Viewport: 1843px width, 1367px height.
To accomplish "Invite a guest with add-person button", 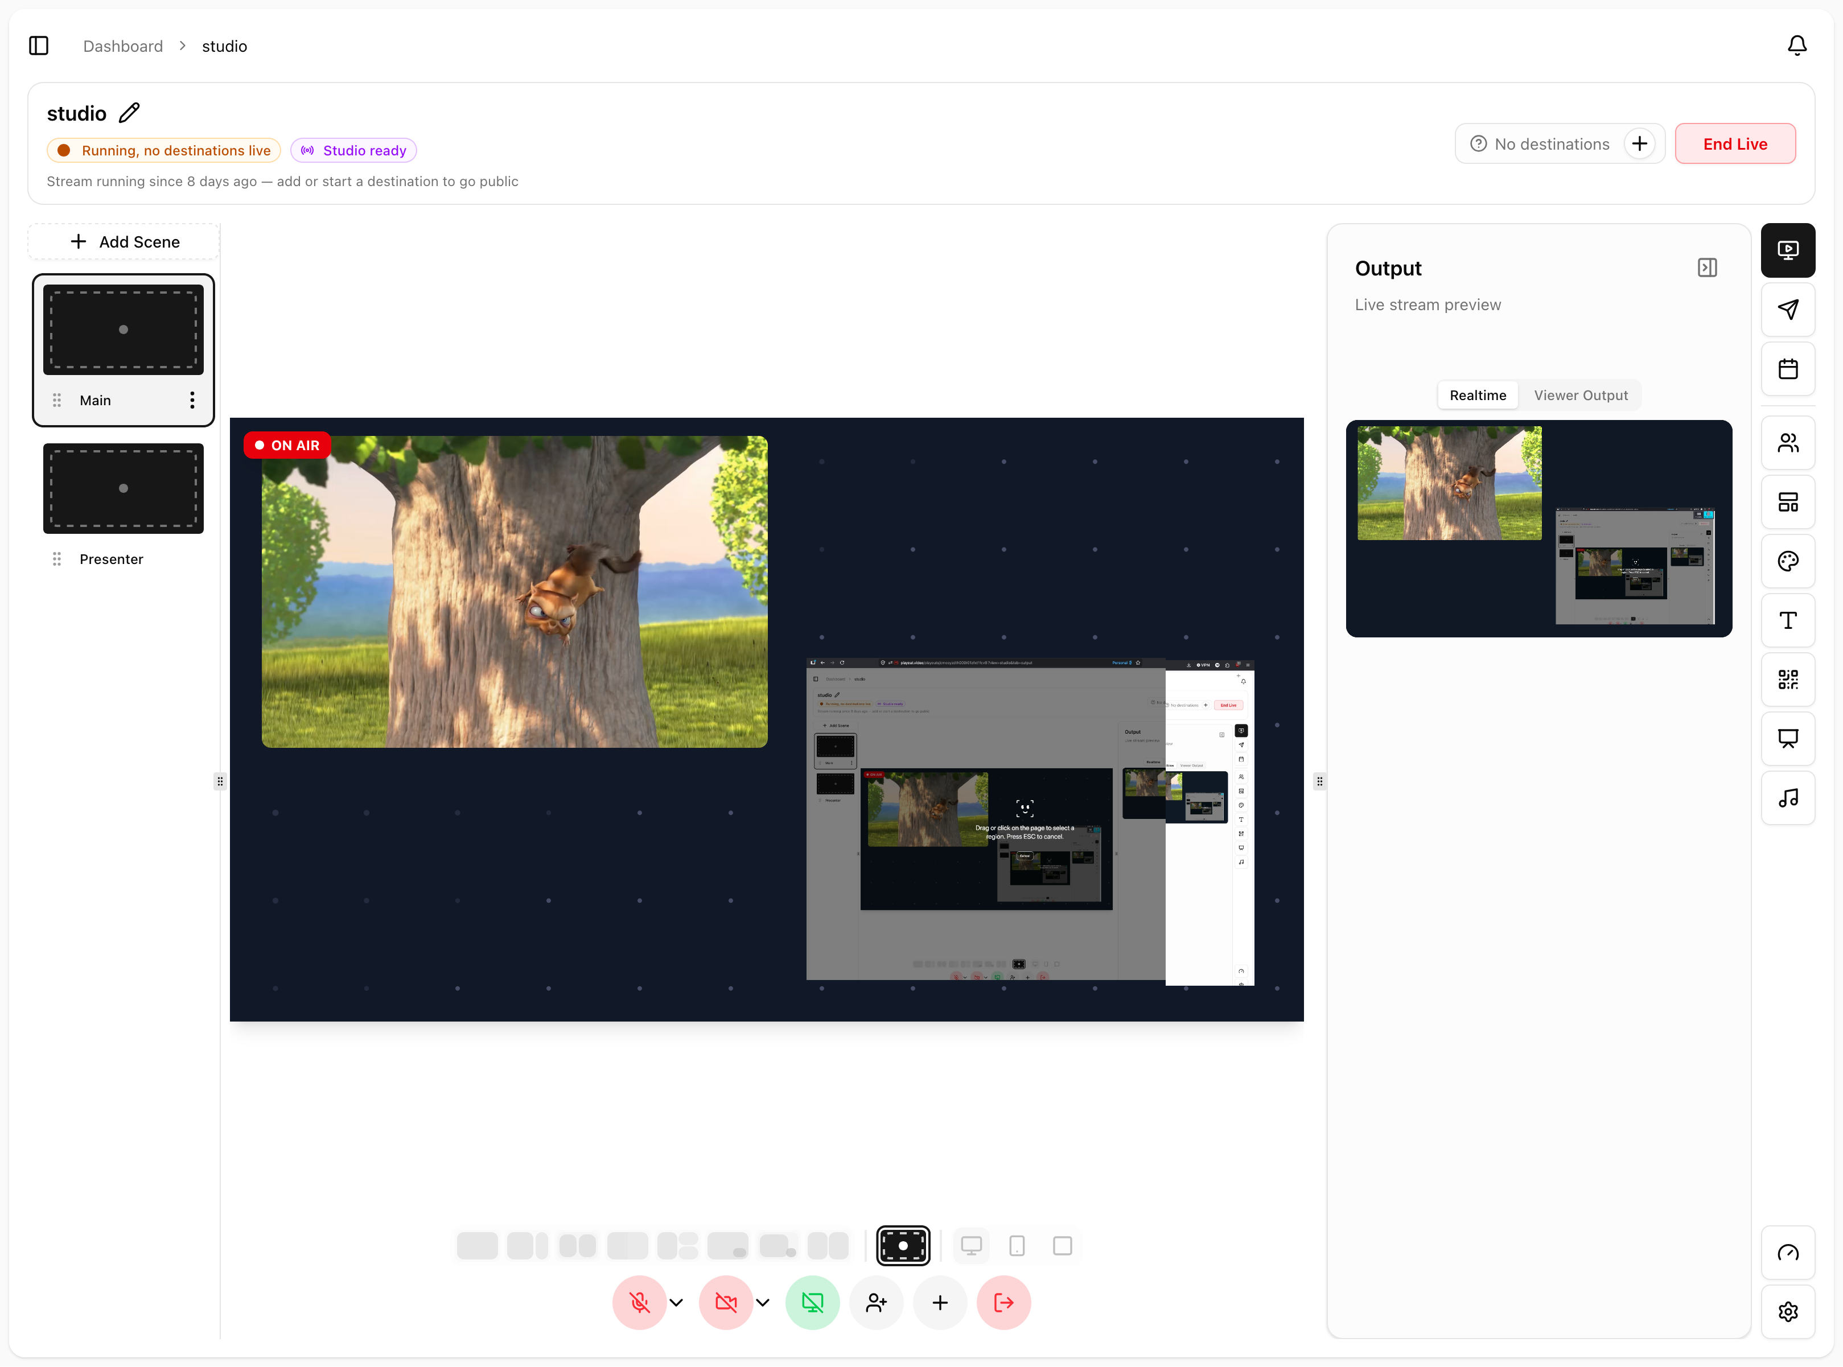I will tap(877, 1303).
